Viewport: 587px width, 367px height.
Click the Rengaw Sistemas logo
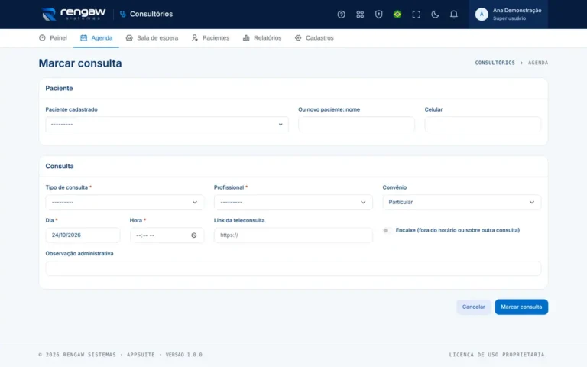coord(73,15)
